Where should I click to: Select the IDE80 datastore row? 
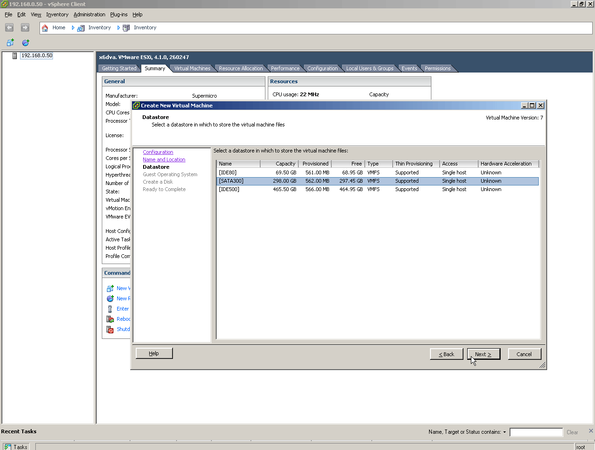377,172
